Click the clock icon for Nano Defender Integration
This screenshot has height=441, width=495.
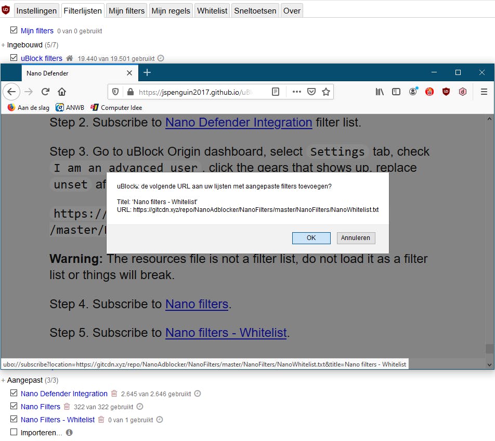pyautogui.click(x=197, y=394)
